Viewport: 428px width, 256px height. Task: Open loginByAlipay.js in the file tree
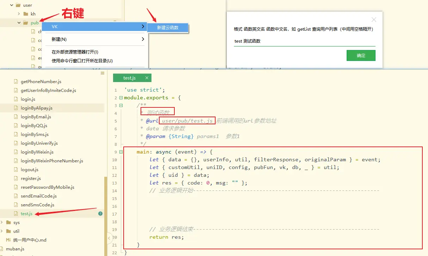(36, 108)
